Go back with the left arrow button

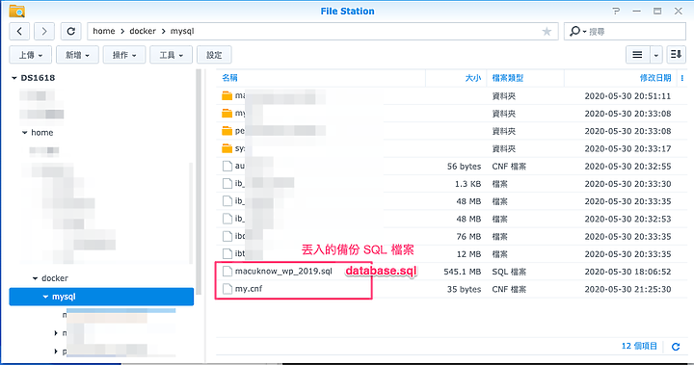tap(19, 31)
